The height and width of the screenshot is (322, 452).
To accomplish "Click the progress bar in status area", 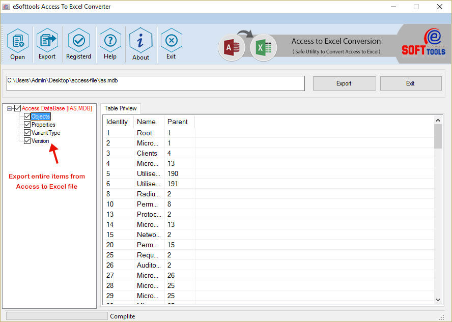I will [x=57, y=316].
